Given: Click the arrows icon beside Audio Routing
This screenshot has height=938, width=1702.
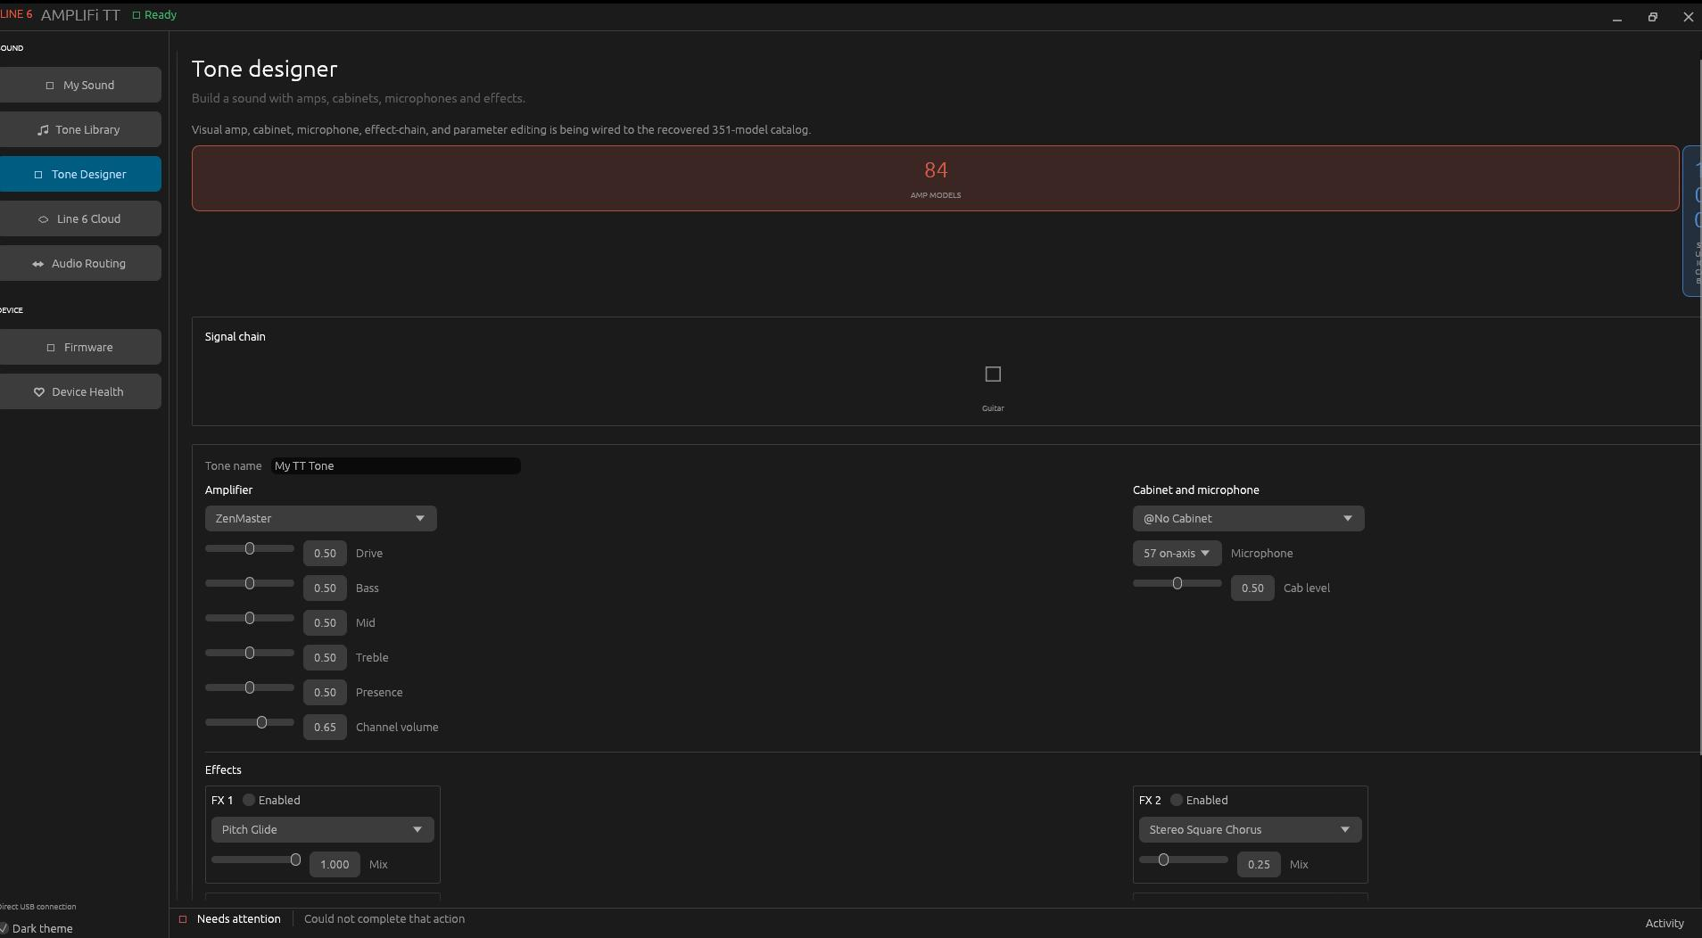Looking at the screenshot, I should pos(37,264).
